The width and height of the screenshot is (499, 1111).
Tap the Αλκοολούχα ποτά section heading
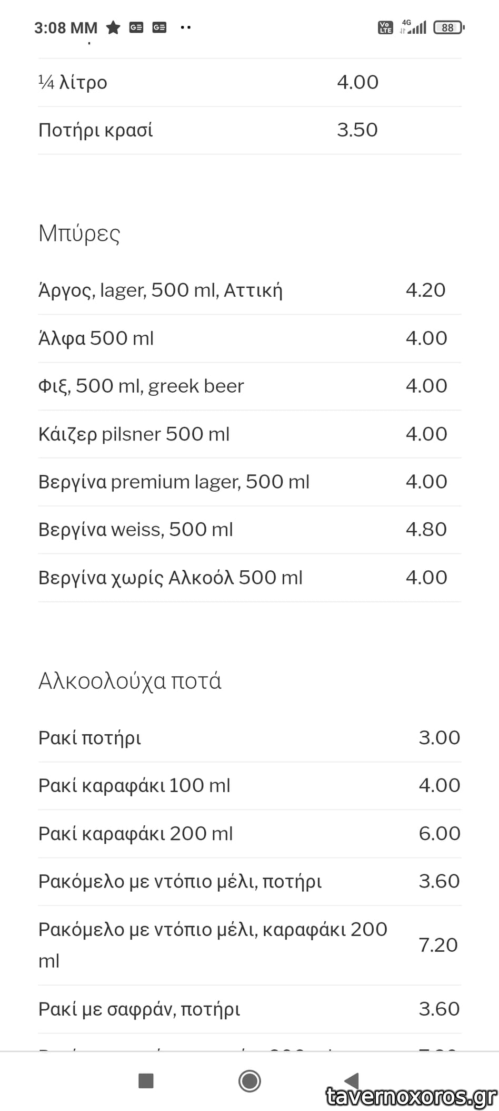[x=130, y=681]
